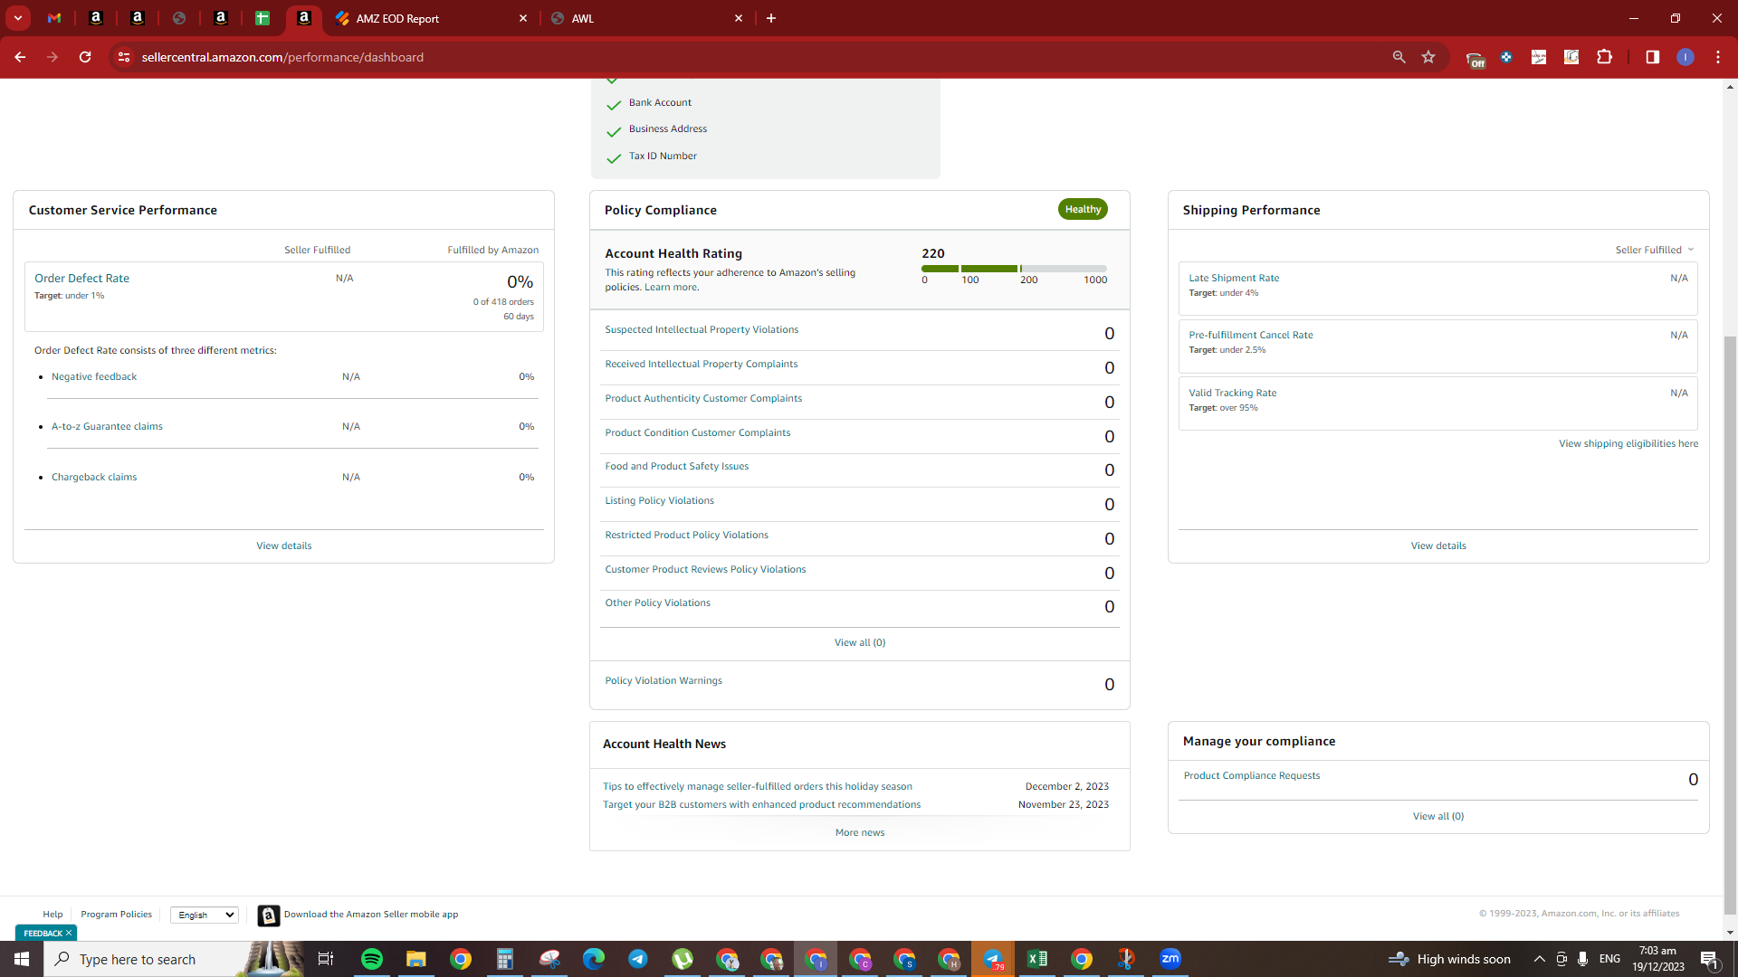Click the extension icon with Off badge
Image resolution: width=1738 pixels, height=977 pixels.
click(x=1475, y=59)
